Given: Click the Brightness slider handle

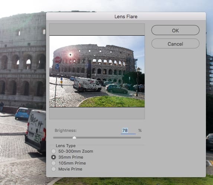Looking at the screenshot, I should (74, 137).
